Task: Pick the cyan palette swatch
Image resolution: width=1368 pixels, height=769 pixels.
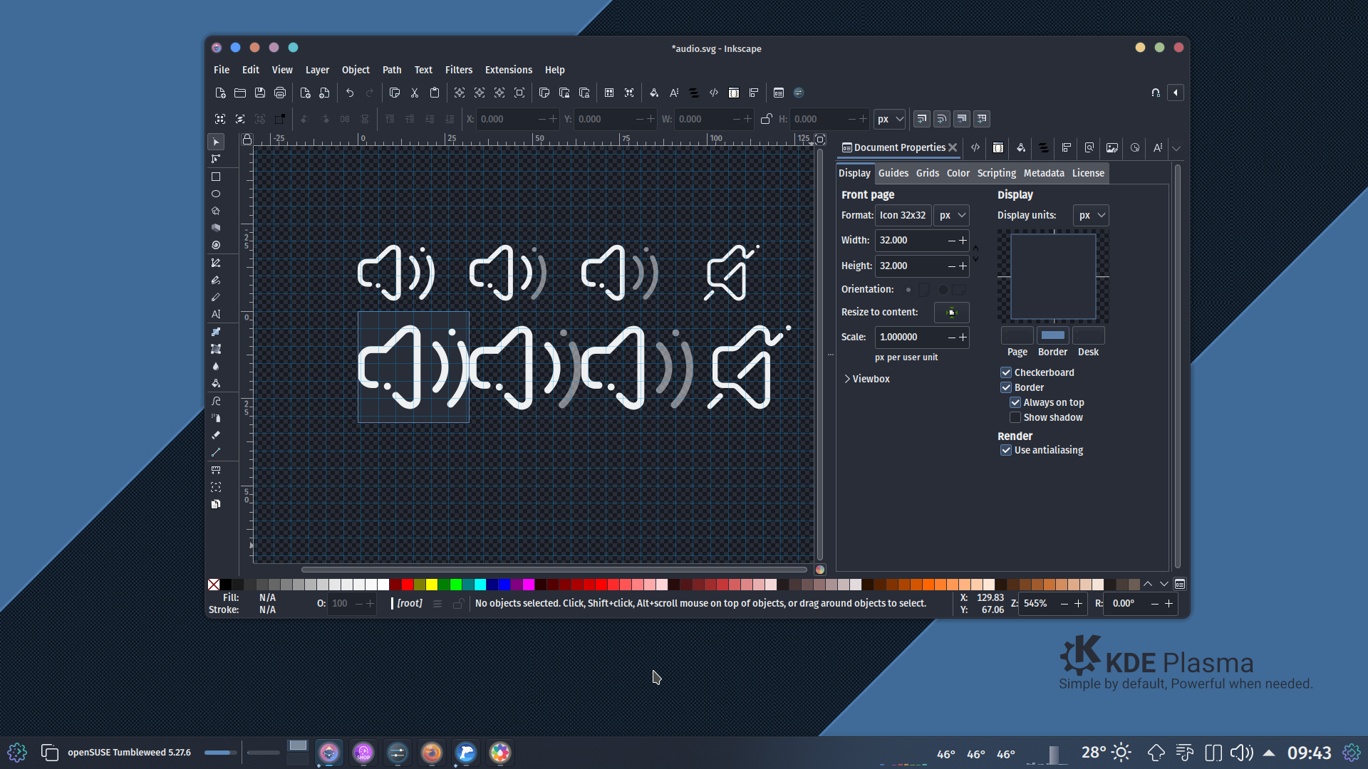Action: pos(480,585)
